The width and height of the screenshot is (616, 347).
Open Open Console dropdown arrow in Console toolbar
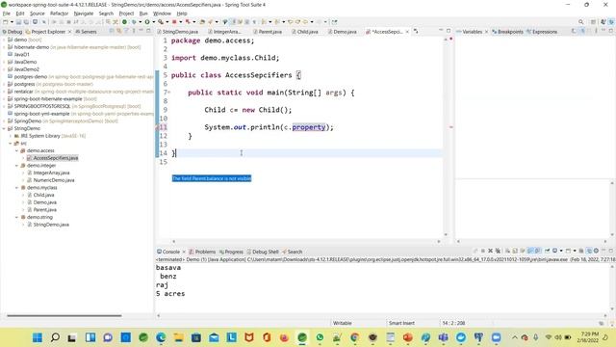click(x=575, y=251)
